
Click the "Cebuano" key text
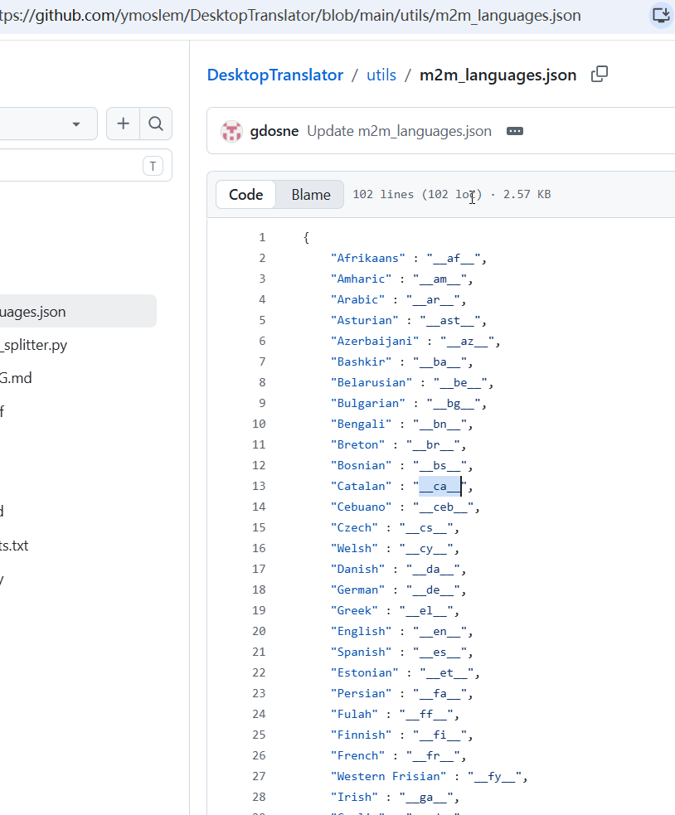(x=361, y=507)
